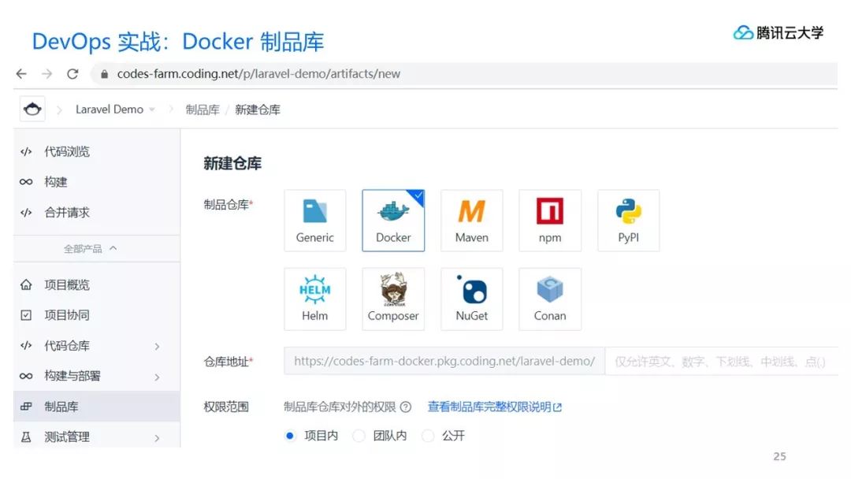Expand the 构建与部署 chevron
Screen dimensions: 851x479
click(x=158, y=377)
